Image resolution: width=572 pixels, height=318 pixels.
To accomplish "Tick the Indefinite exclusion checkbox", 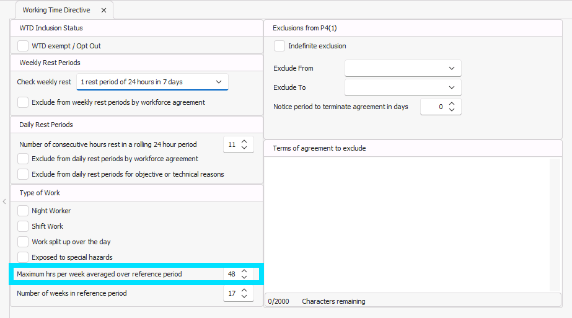I will pos(279,46).
